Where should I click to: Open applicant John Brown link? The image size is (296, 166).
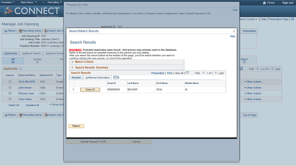point(25,88)
